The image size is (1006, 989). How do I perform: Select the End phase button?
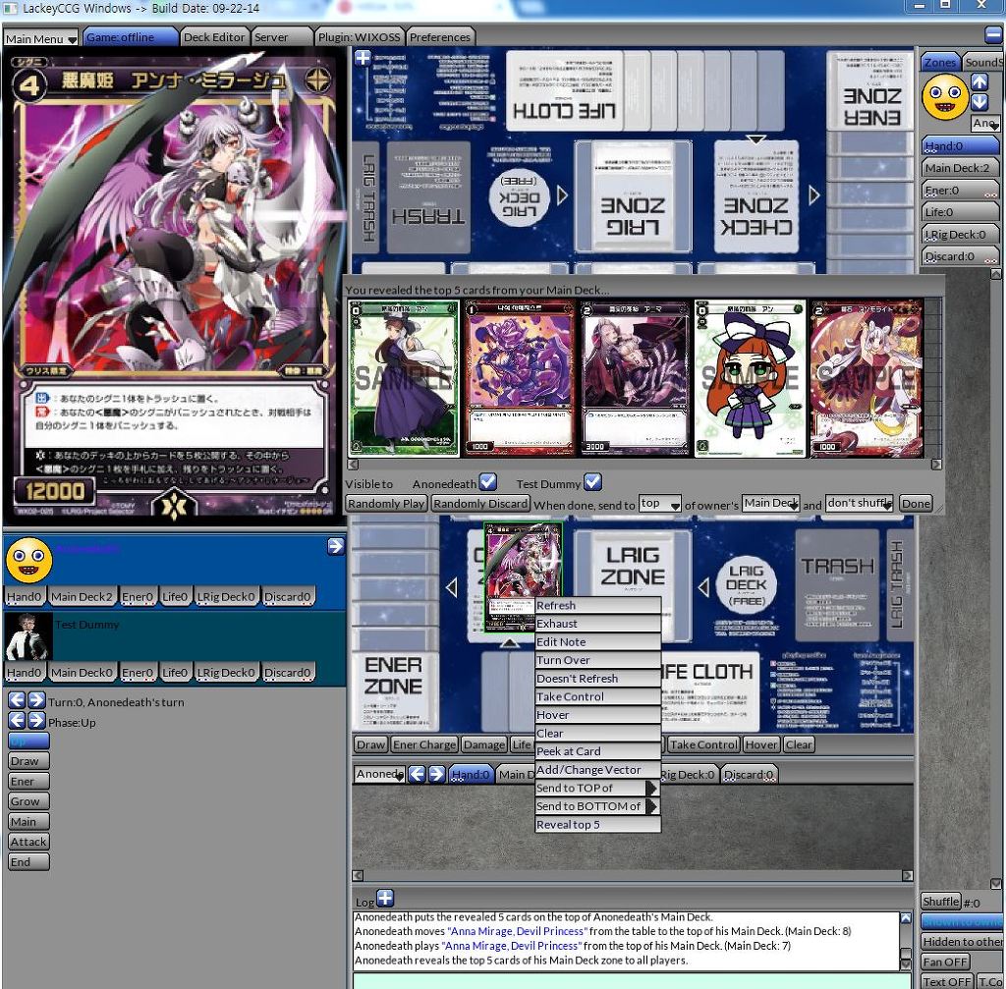tap(28, 862)
